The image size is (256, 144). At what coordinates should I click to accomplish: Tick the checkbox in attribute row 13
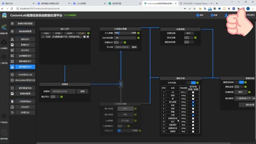point(193,132)
